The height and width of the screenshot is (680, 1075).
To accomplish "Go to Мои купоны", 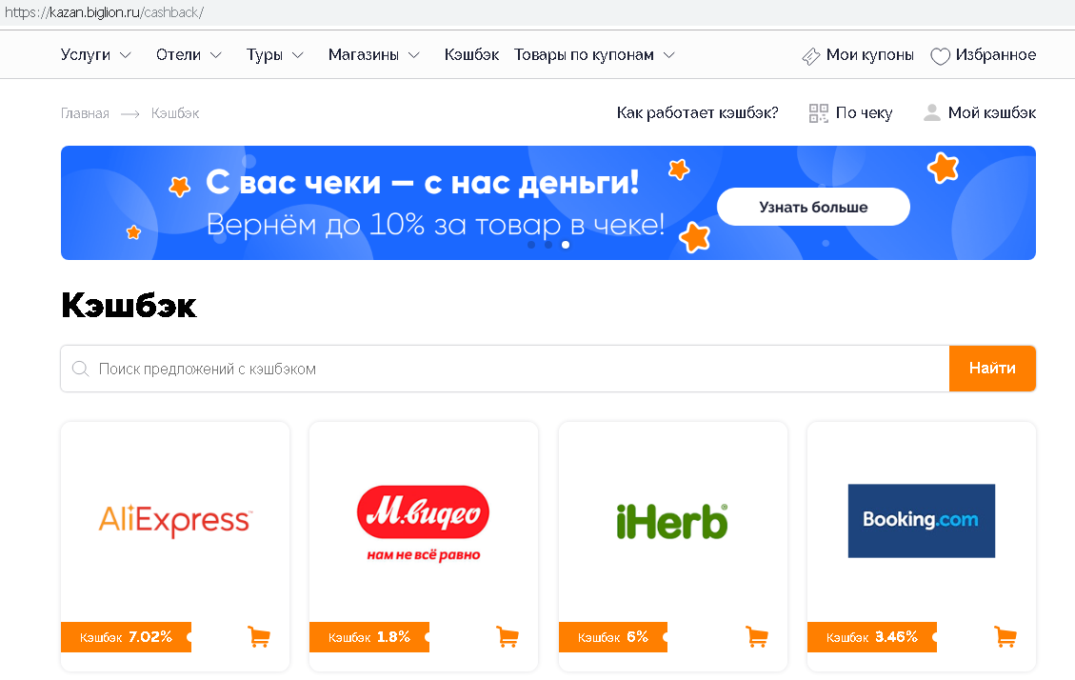I will (870, 55).
